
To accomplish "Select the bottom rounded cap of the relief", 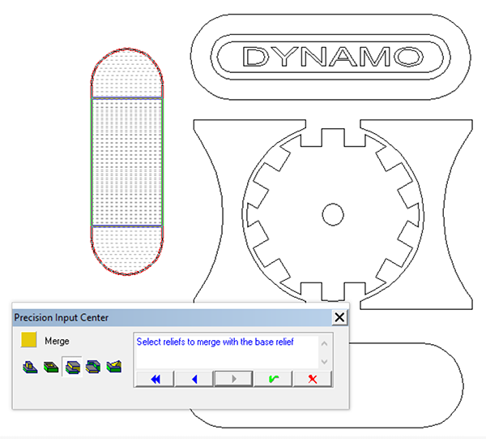I will pyautogui.click(x=127, y=250).
